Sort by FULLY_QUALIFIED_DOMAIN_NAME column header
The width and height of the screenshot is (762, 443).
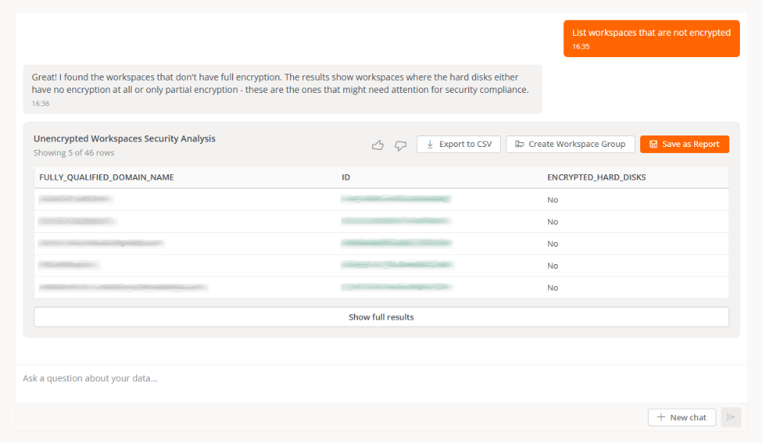(x=107, y=177)
